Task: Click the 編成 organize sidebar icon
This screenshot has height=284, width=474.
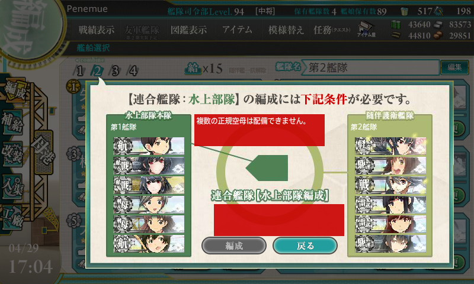Action: (x=14, y=91)
